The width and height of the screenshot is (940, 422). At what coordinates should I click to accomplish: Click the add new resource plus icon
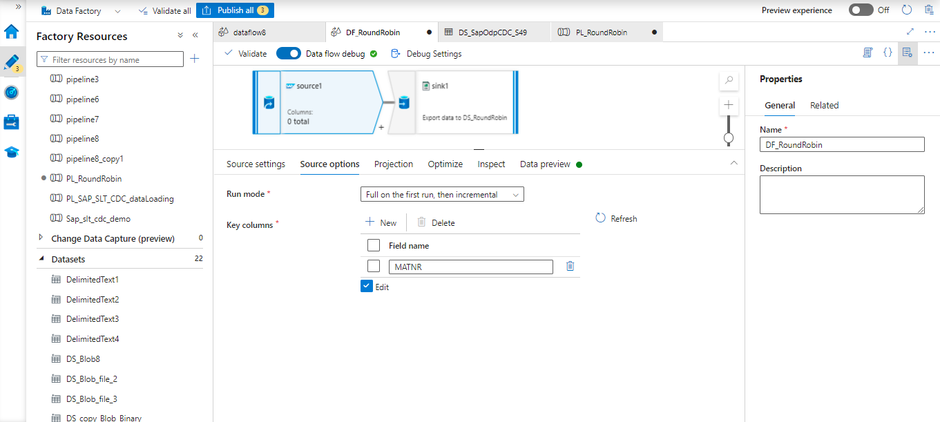[195, 59]
